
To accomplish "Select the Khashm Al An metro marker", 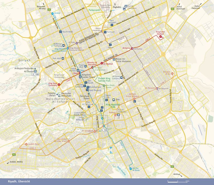I will 172,73.
